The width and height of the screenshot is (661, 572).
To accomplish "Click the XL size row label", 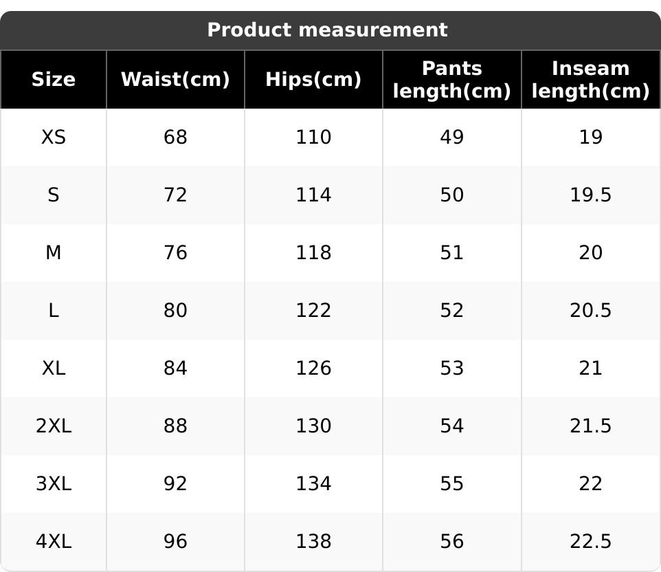I will point(54,368).
